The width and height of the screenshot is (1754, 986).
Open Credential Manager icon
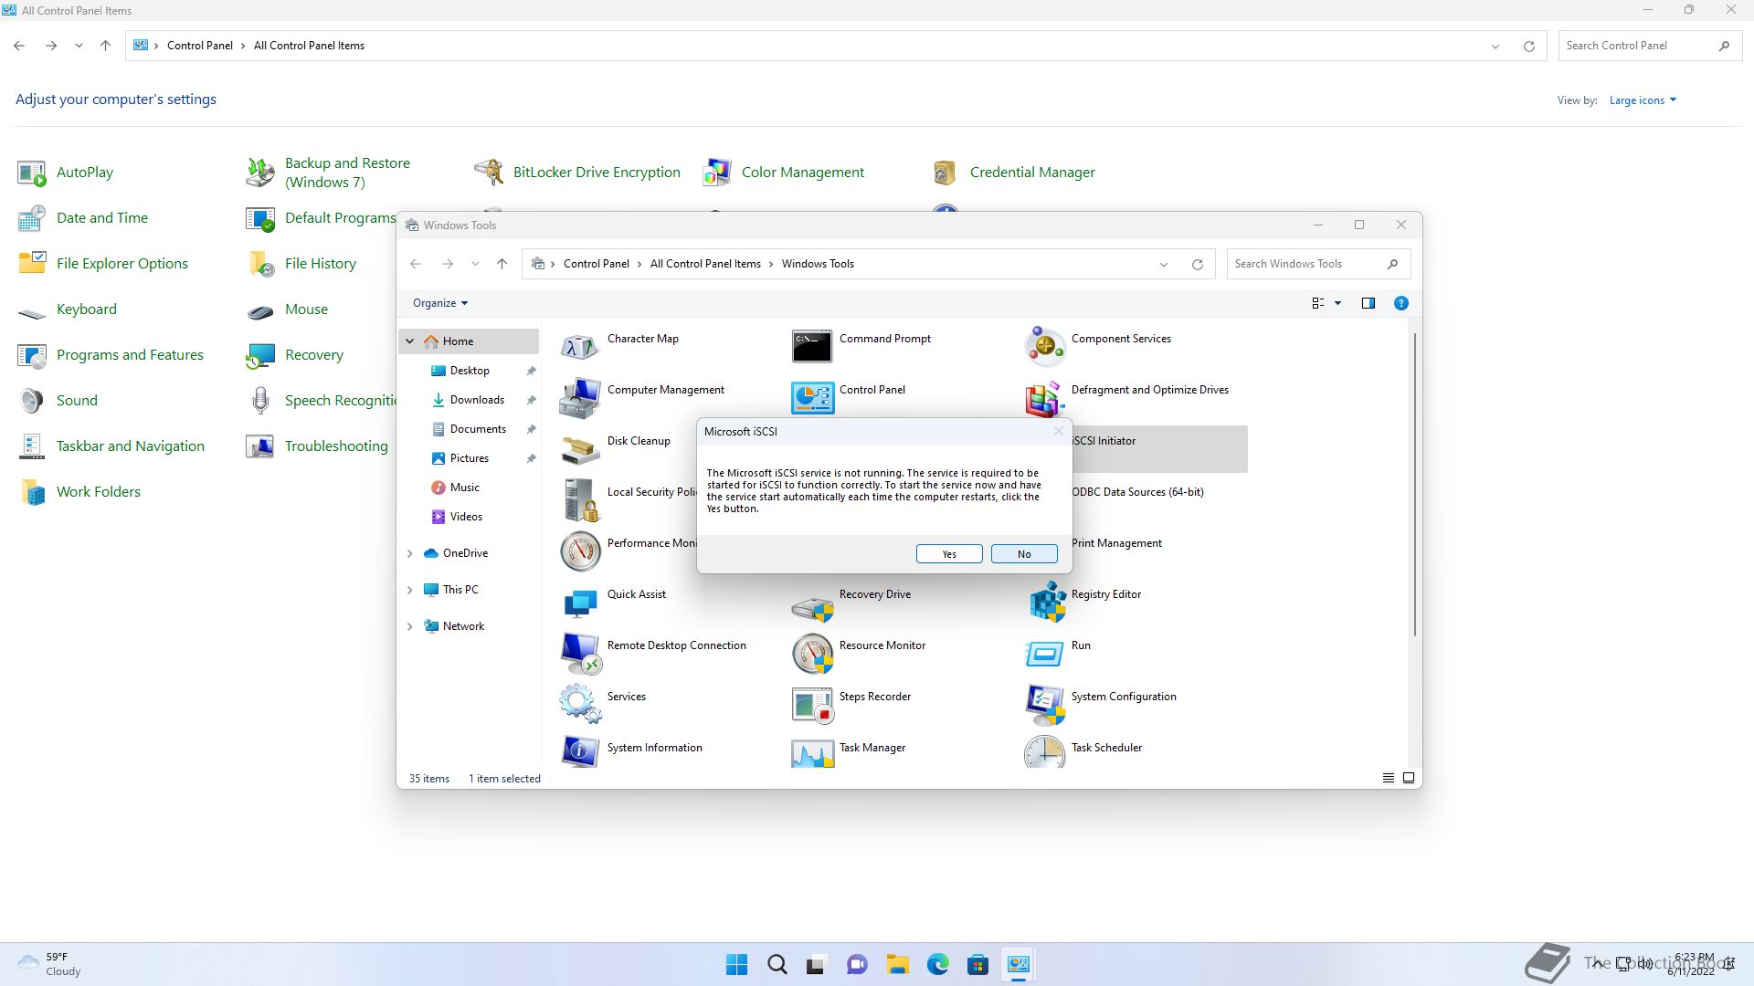tap(945, 172)
